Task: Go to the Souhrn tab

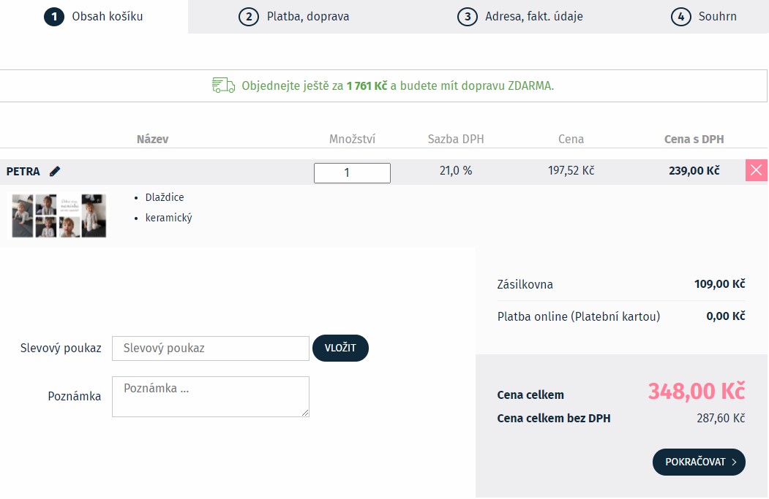Action: [716, 16]
